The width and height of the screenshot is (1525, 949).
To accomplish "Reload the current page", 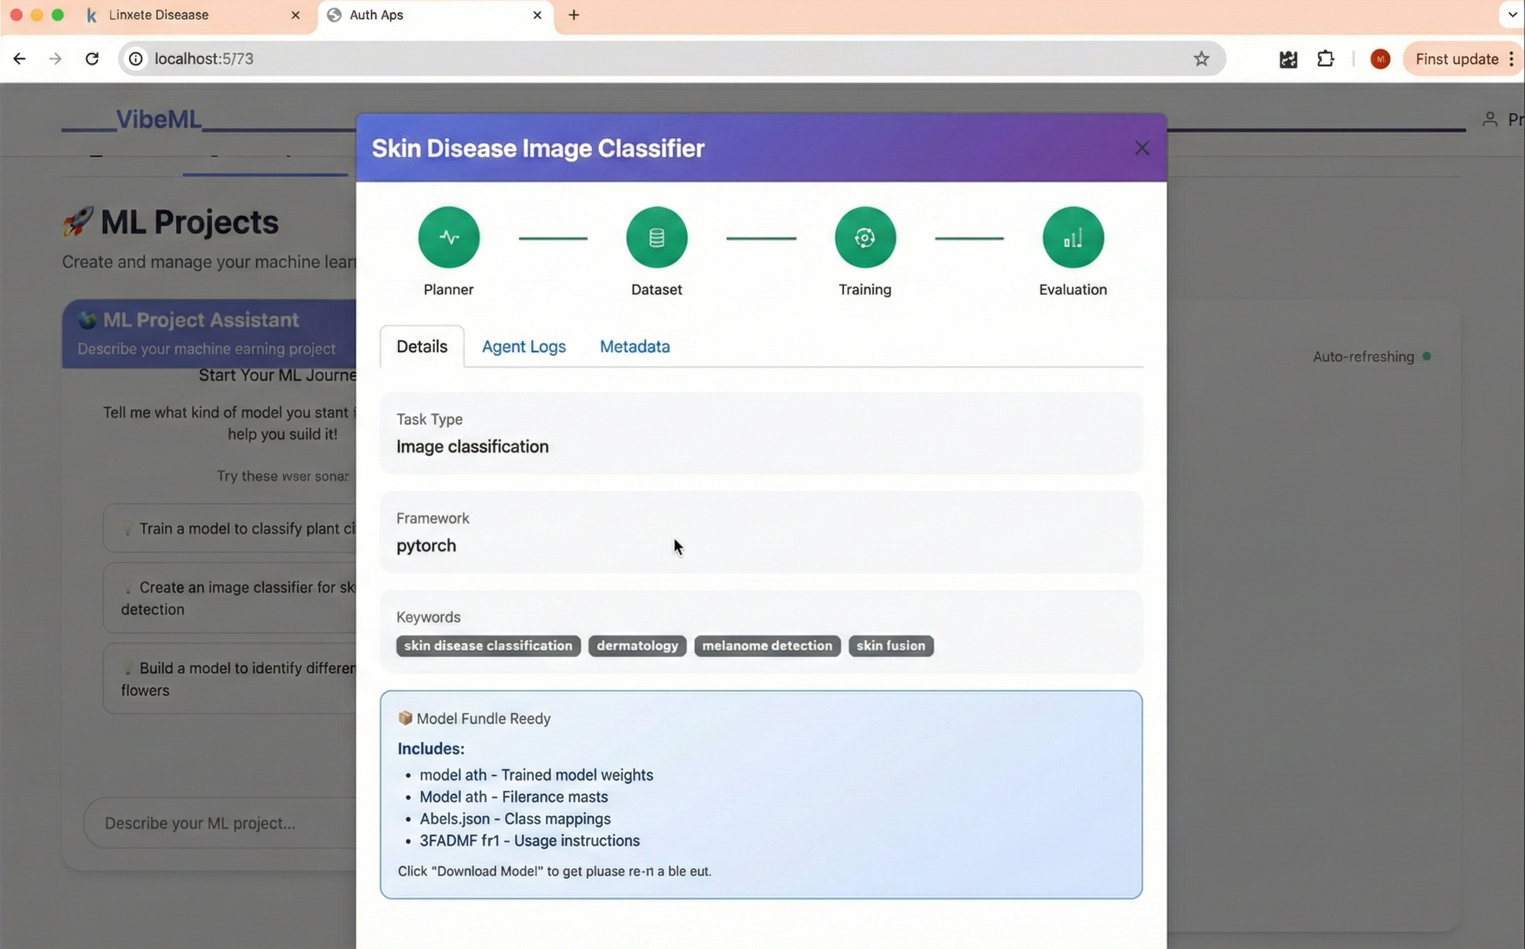I will pos(92,59).
